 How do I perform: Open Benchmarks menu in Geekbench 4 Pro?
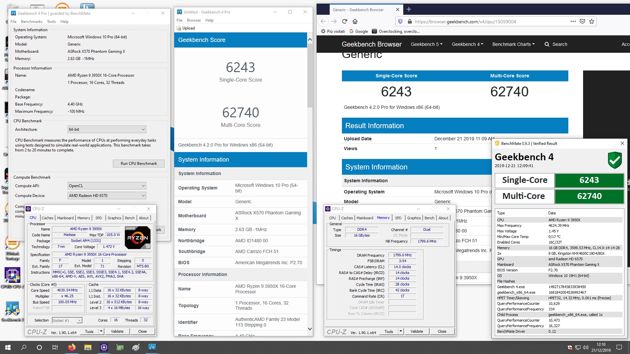point(31,22)
